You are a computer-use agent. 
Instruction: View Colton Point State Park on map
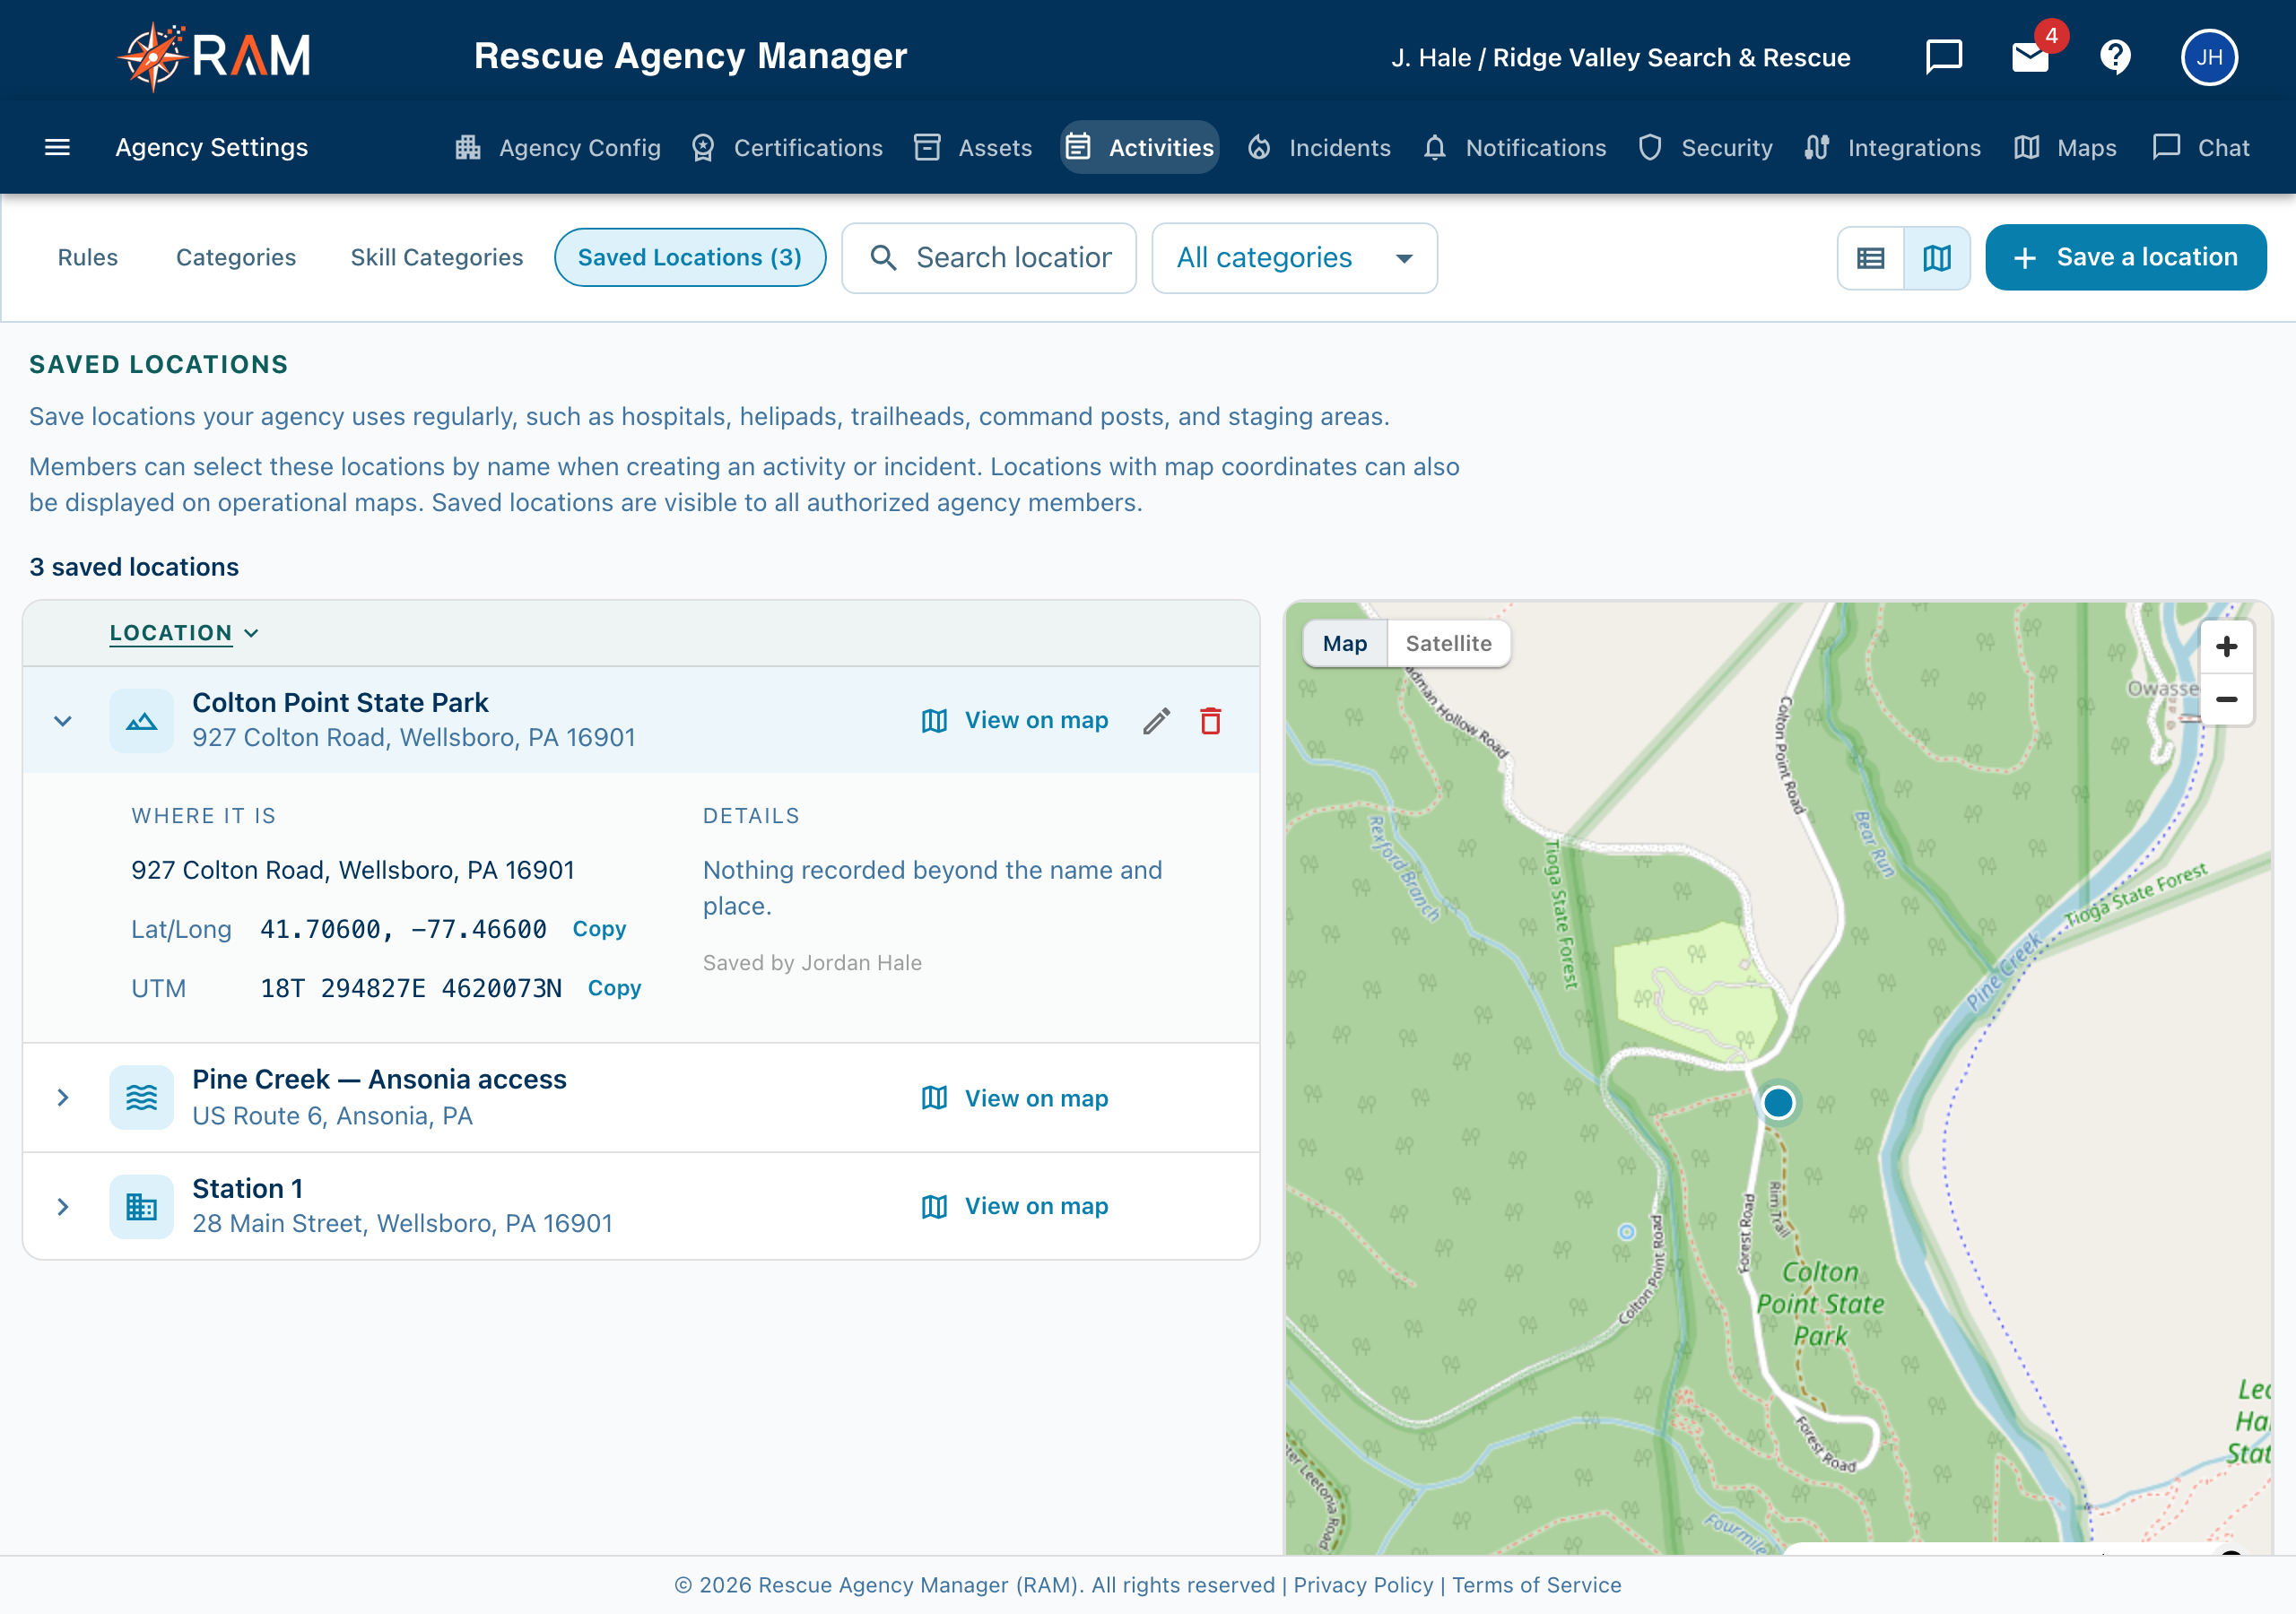click(1014, 721)
